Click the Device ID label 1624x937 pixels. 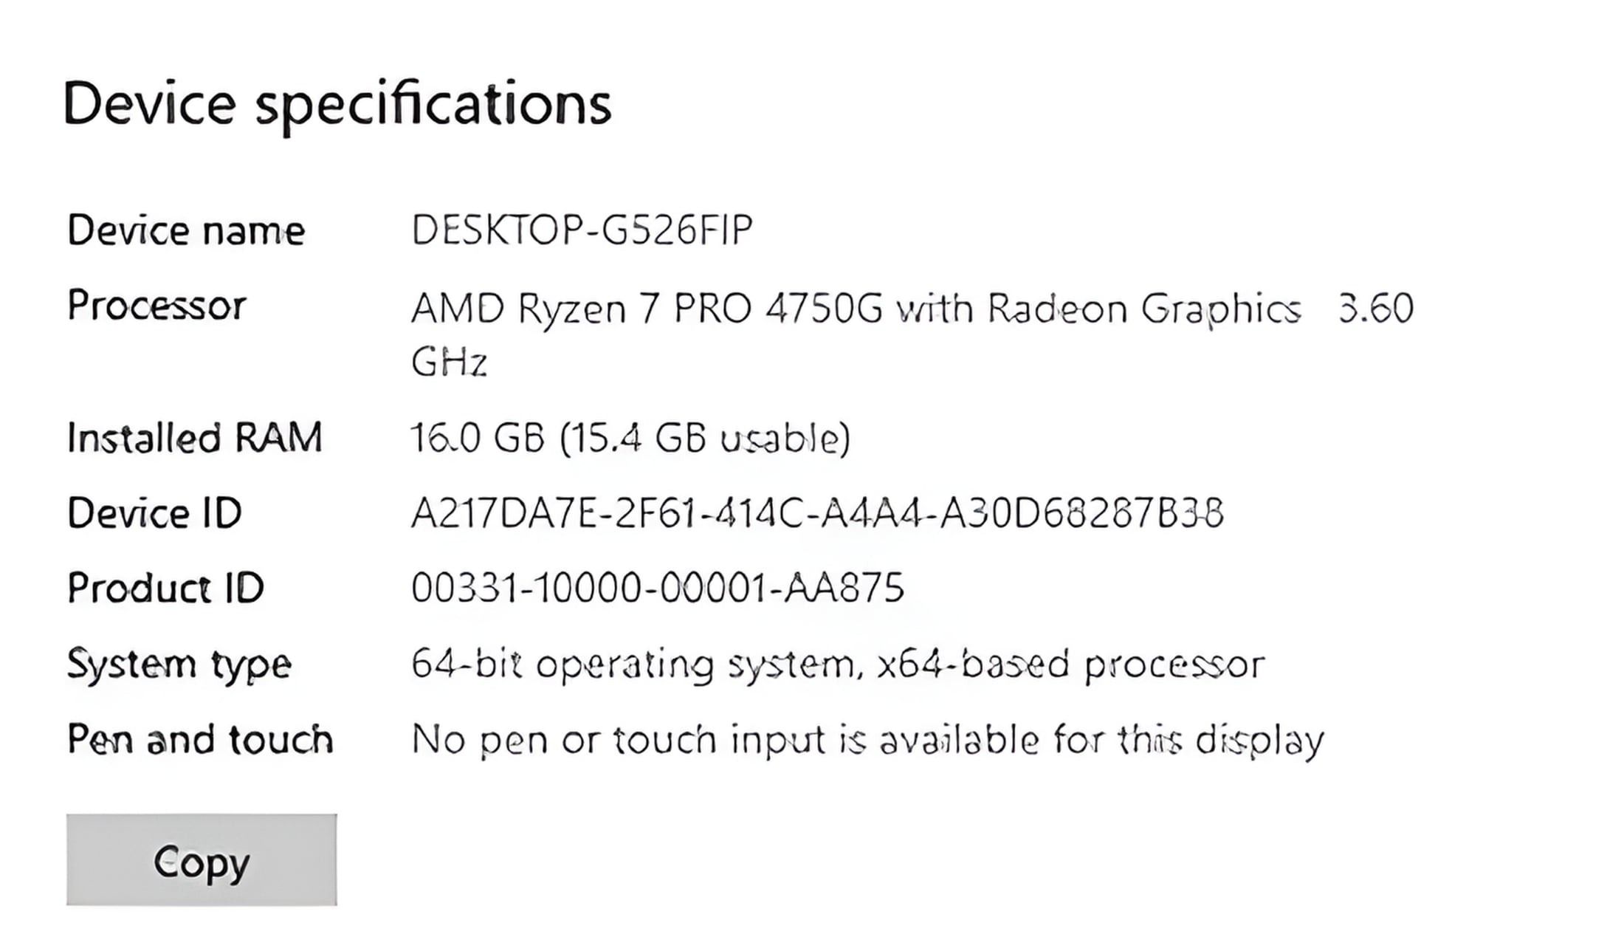pos(154,513)
